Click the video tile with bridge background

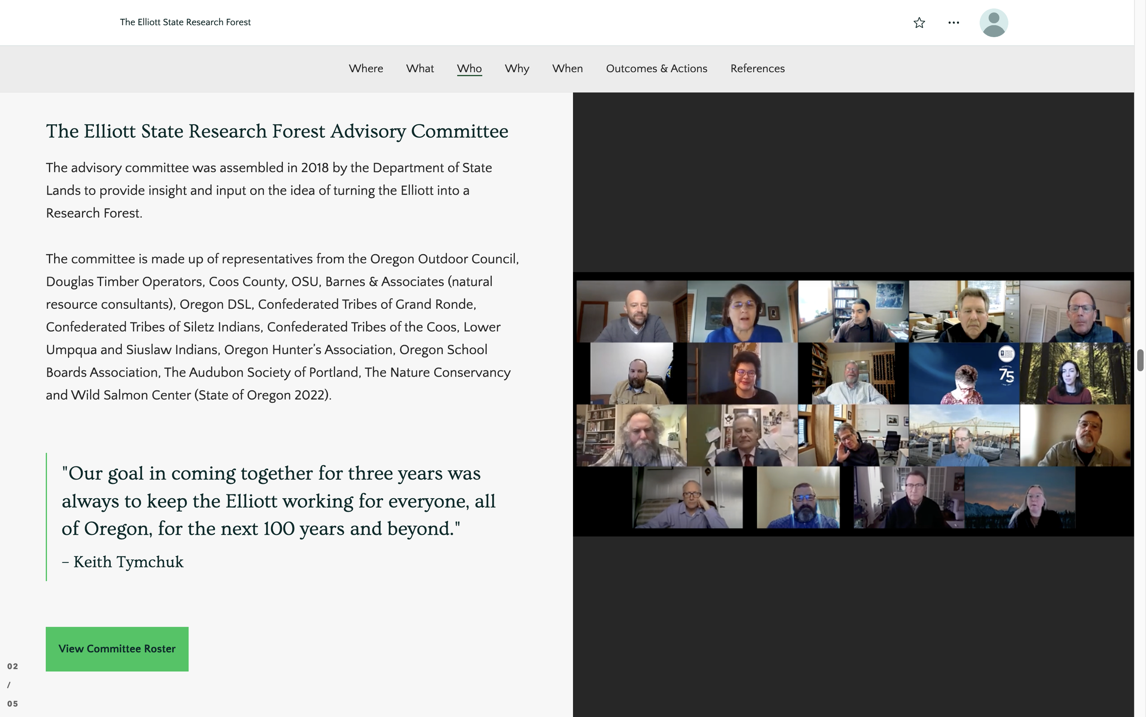[964, 435]
